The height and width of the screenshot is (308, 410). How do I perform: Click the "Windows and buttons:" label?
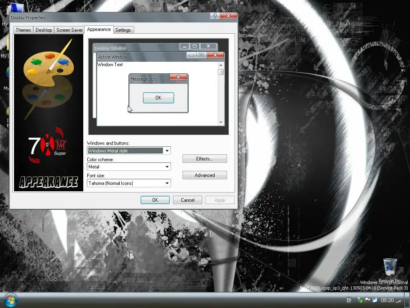[x=108, y=143]
